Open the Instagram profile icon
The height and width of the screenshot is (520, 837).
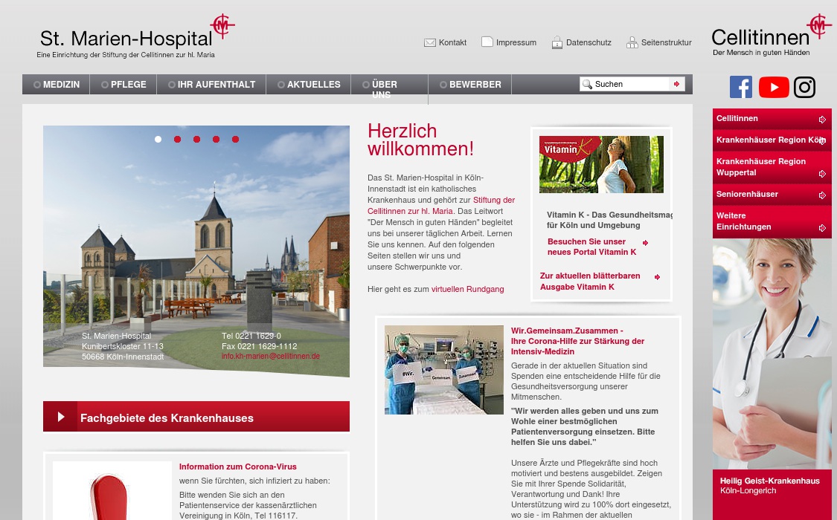[x=804, y=87]
